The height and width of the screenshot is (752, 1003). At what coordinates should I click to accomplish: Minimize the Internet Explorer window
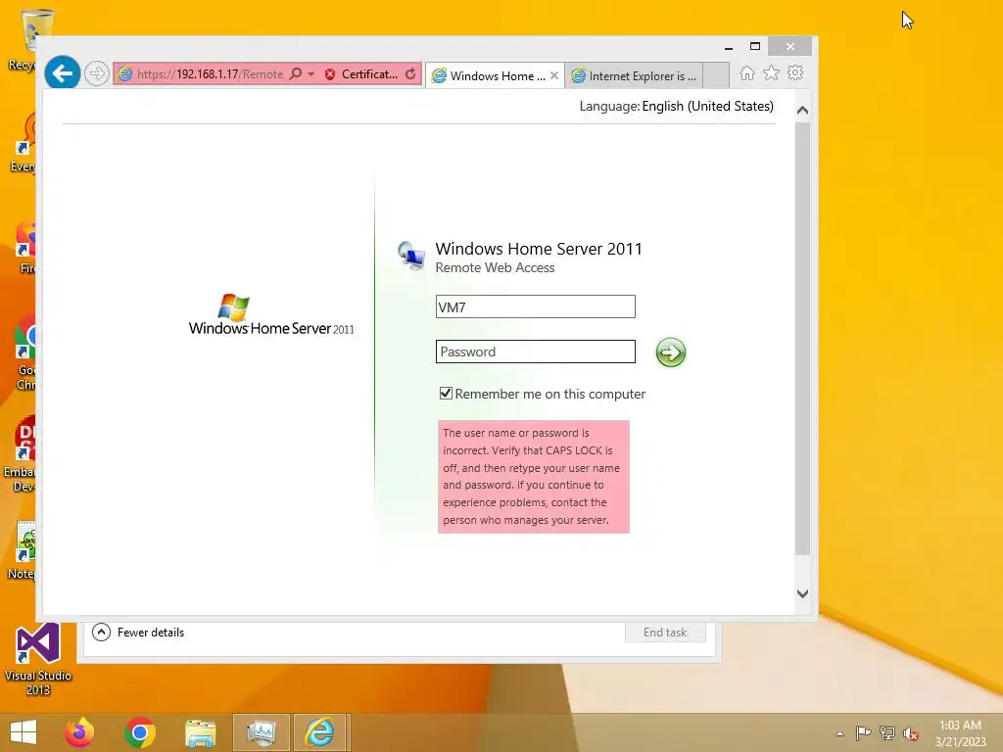(729, 47)
